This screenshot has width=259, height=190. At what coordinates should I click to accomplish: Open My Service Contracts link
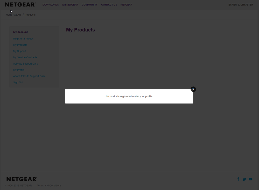point(25,57)
